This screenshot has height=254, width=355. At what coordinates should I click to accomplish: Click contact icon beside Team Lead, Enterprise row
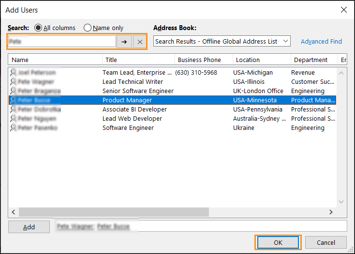click(x=14, y=72)
